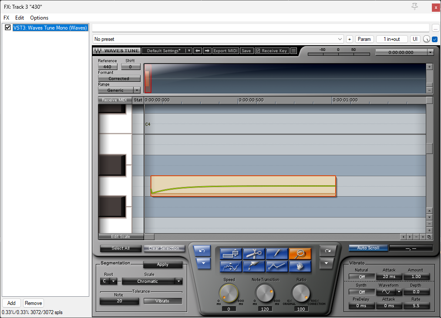Click horizontal scroll left arrow under editor
The height and width of the screenshot is (318, 441).
point(404,237)
